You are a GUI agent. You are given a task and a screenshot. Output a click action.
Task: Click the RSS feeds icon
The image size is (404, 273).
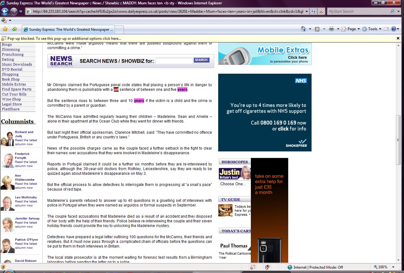[317, 29]
